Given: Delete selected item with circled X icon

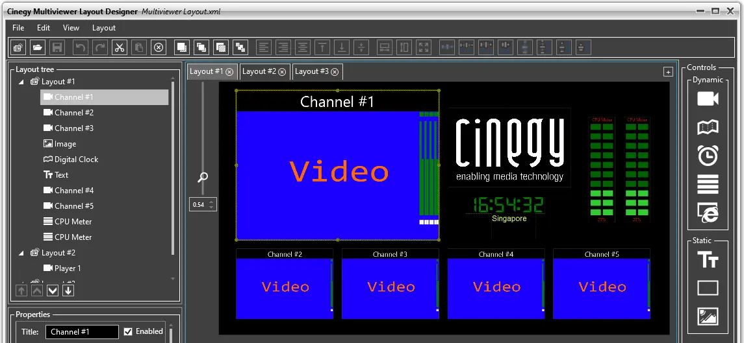Looking at the screenshot, I should pyautogui.click(x=159, y=47).
